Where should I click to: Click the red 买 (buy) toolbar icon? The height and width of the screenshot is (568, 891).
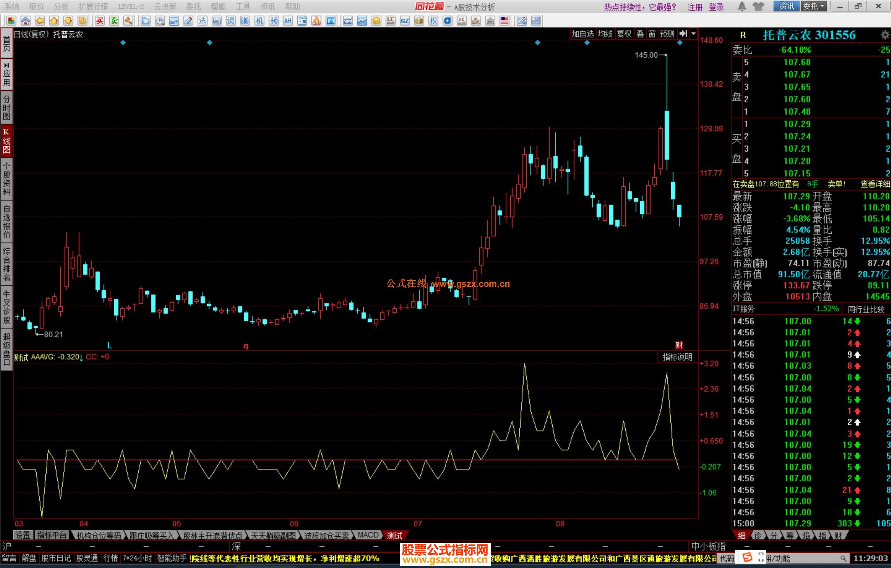100,21
